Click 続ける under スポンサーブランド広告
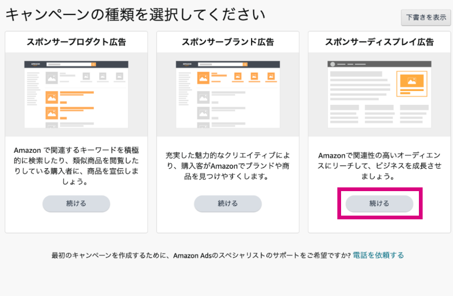 click(x=228, y=203)
